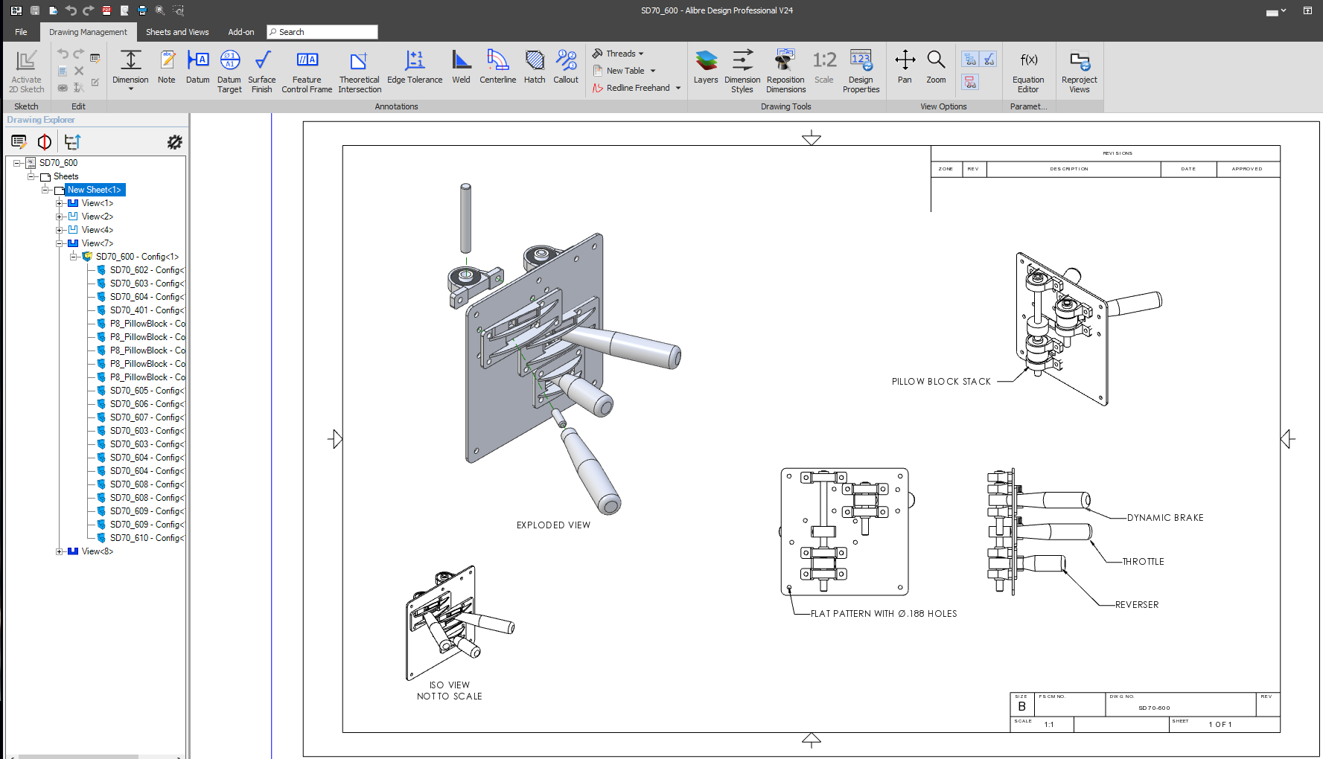This screenshot has width=1323, height=759.
Task: Open the New Table dropdown
Action: pos(625,71)
